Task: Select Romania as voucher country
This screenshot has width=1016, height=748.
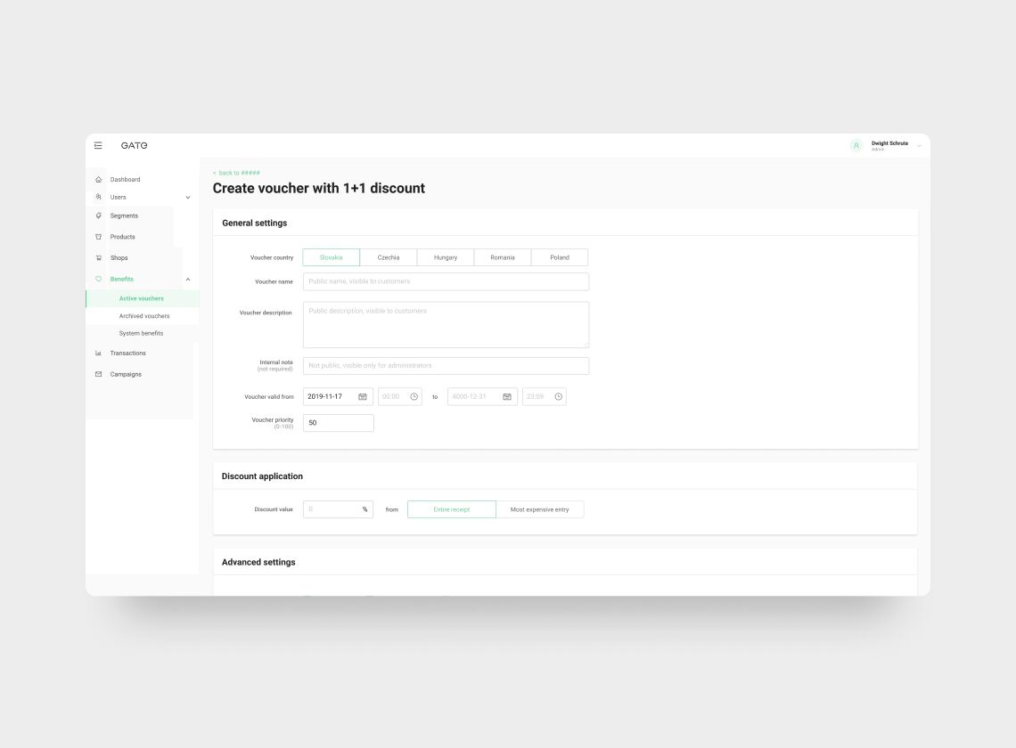Action: tap(502, 257)
